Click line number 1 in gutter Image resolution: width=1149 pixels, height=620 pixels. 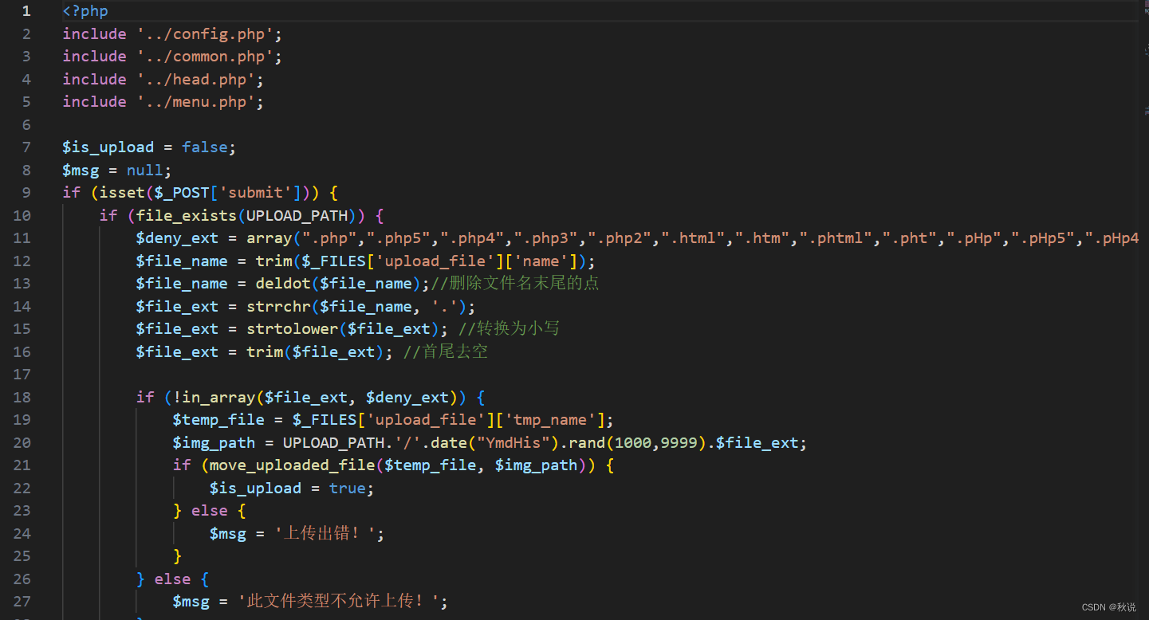pos(27,11)
